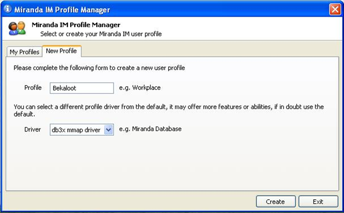Click the Create button
The image size is (344, 213).
tap(276, 201)
